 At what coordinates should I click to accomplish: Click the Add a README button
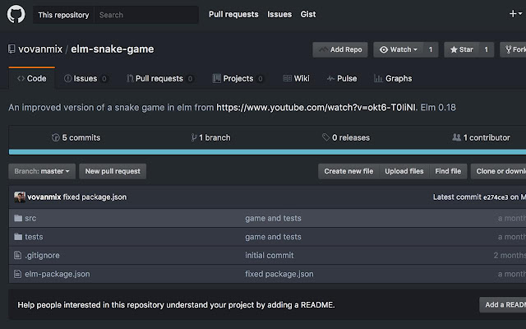click(x=502, y=305)
